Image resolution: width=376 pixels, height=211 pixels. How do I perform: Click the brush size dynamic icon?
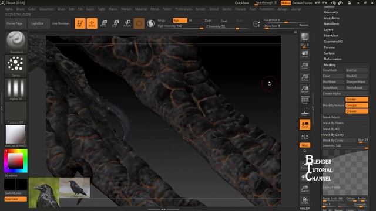[257, 23]
